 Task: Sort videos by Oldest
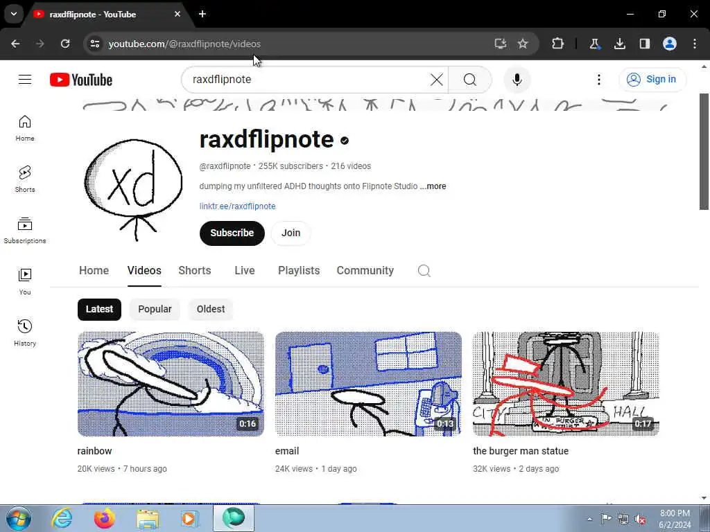[x=211, y=310]
